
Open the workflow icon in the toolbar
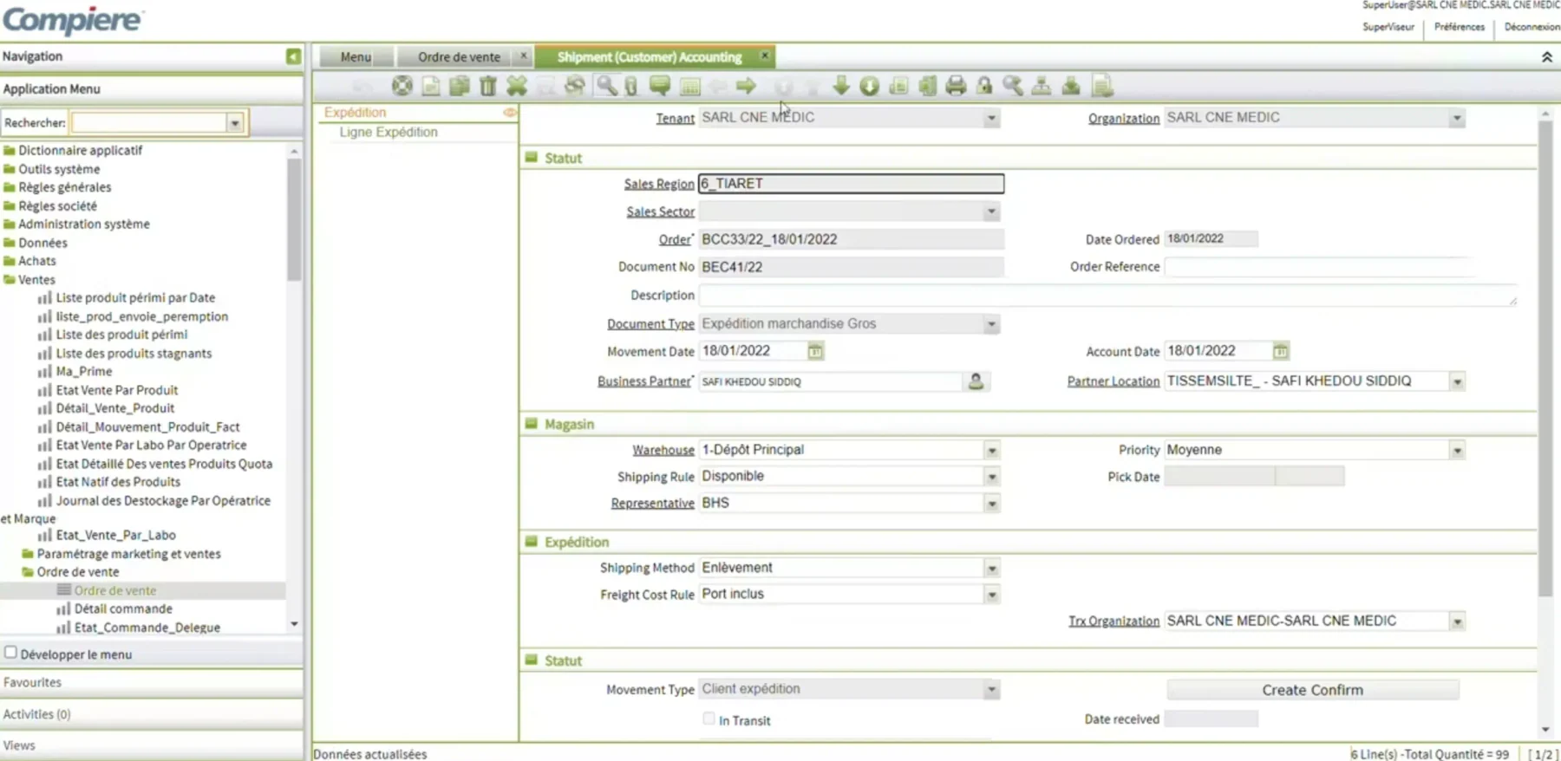pyautogui.click(x=1042, y=86)
